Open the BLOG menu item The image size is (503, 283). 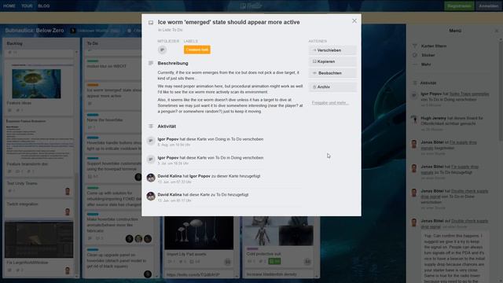[x=44, y=6]
